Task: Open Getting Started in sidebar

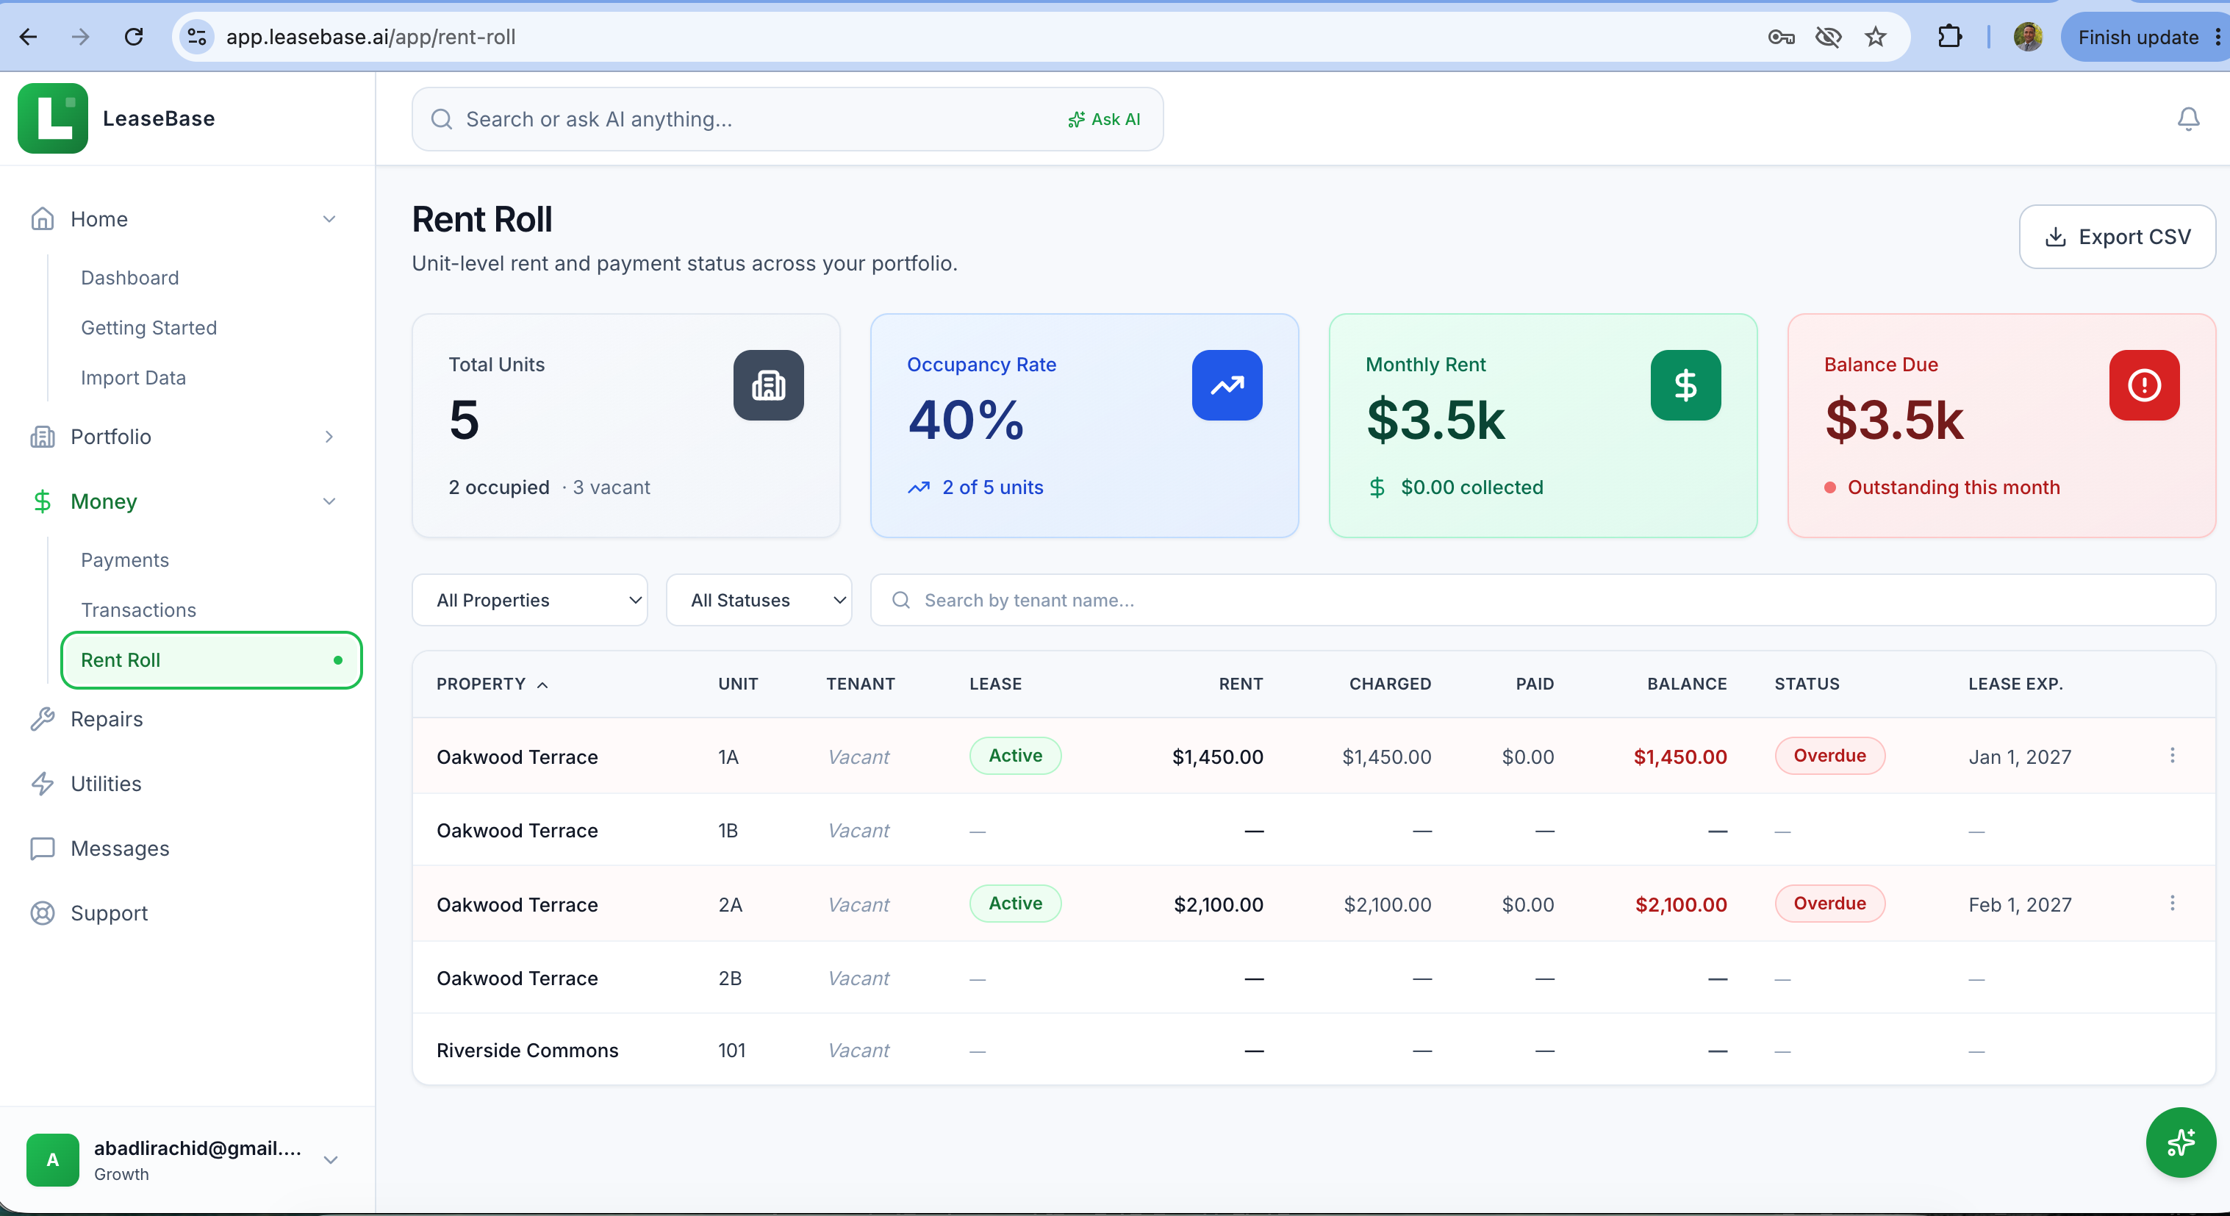Action: (149, 327)
